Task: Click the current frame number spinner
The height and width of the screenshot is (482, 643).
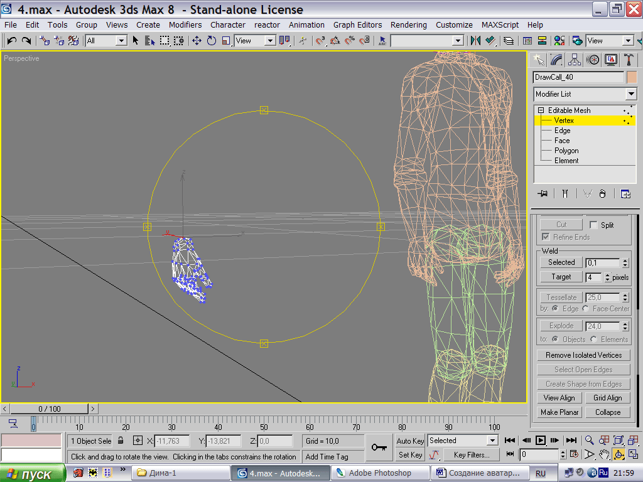Action: click(563, 454)
